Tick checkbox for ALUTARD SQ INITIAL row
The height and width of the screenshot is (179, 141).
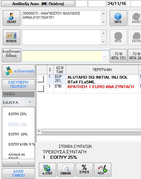[40, 79]
